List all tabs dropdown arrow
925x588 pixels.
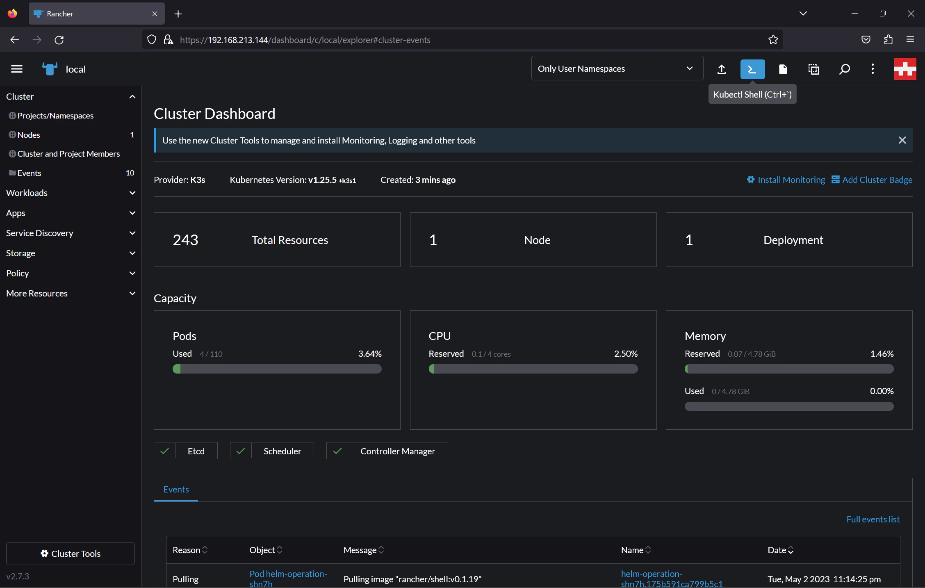803,14
